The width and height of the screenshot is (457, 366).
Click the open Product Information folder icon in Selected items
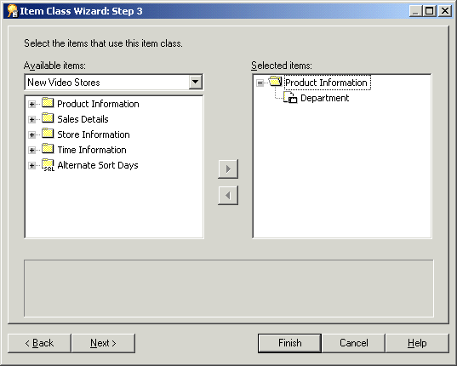(x=276, y=82)
